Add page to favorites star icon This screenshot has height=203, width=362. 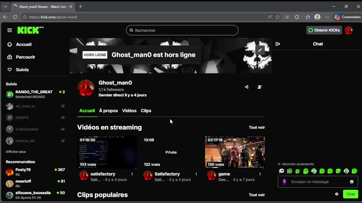277,17
